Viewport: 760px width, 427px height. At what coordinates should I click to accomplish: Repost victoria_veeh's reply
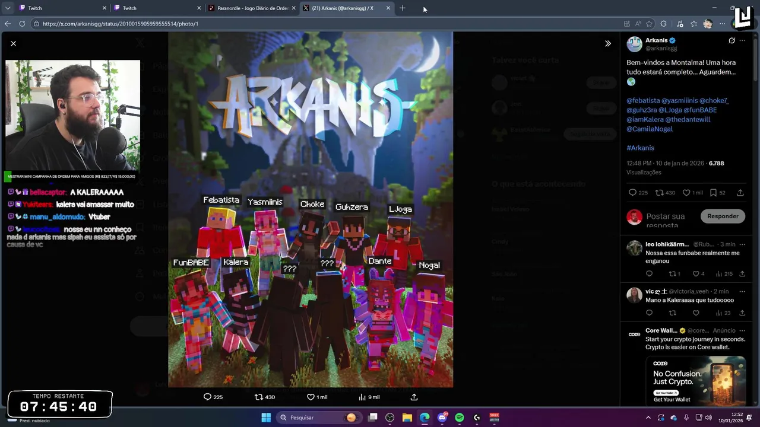[x=672, y=313]
